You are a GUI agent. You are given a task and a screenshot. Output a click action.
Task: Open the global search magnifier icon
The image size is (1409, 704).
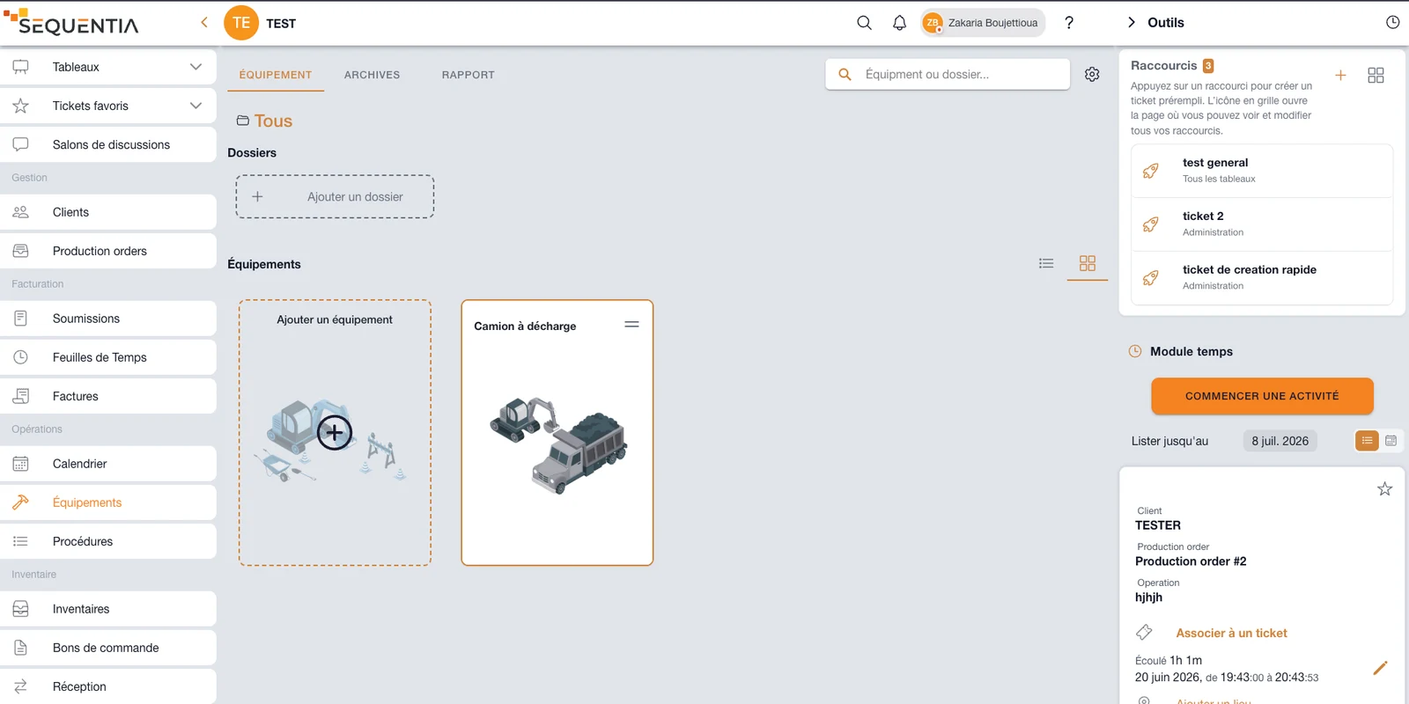(x=864, y=23)
